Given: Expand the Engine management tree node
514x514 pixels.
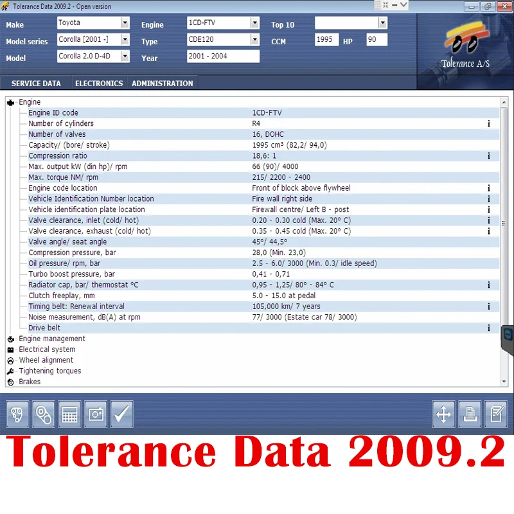Looking at the screenshot, I should pyautogui.click(x=52, y=339).
